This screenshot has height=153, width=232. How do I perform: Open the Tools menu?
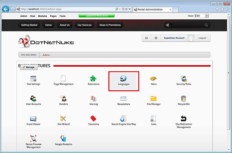pyautogui.click(x=62, y=16)
